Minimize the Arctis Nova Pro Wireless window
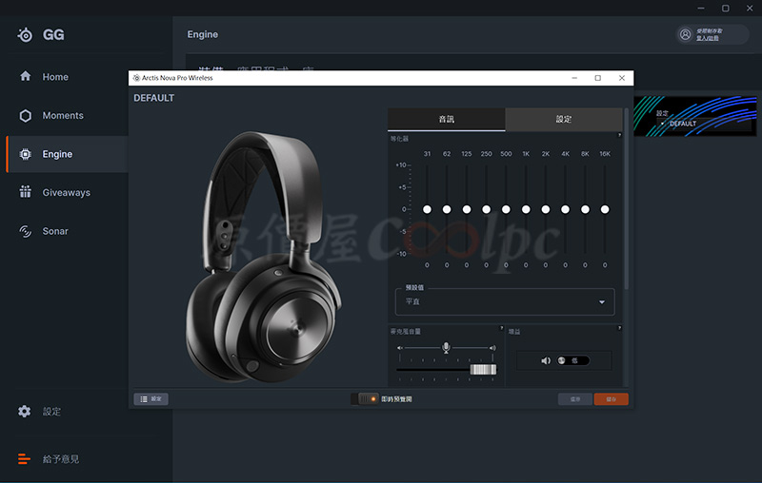This screenshot has height=483, width=762. [x=574, y=78]
